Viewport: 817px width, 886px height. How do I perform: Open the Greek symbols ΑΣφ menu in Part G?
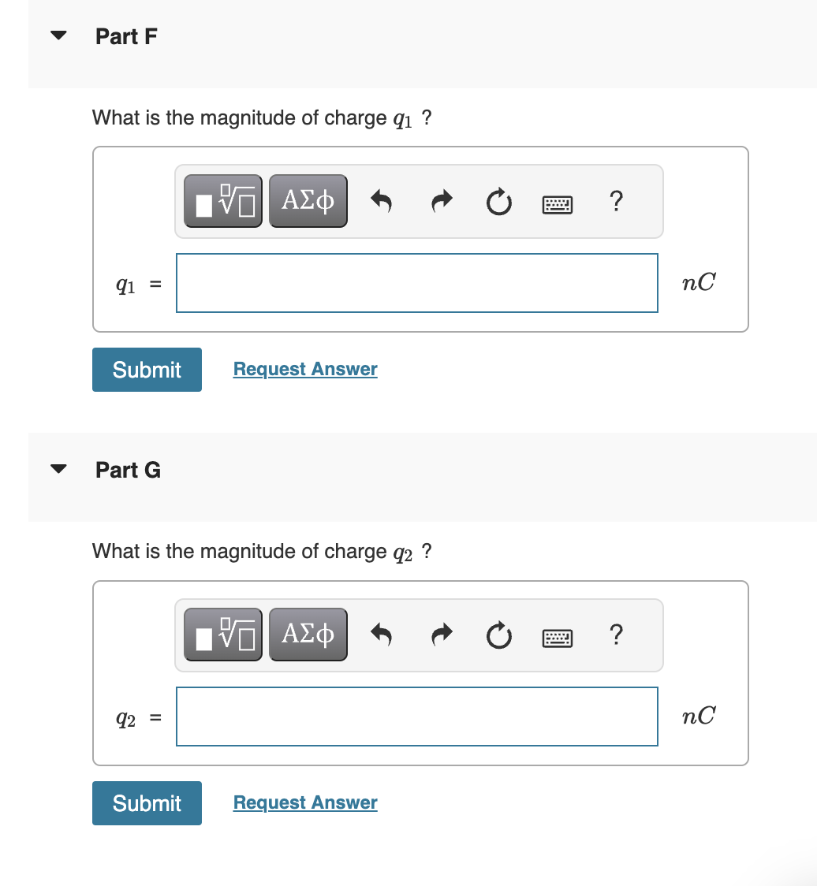tap(308, 635)
